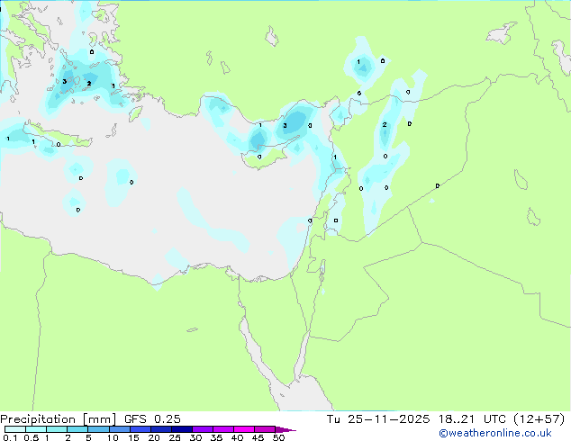Click the "Precipitation [mm]" legend title
This screenshot has height=441, width=571.
58,419
